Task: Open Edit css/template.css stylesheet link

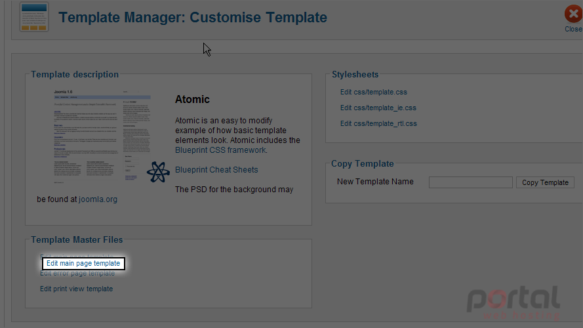Action: 373,92
